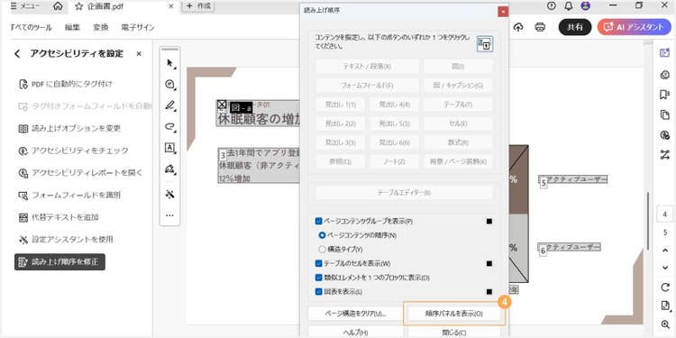Click the 作成 new tab button
Image resolution: width=676 pixels, height=338 pixels.
coord(198,6)
